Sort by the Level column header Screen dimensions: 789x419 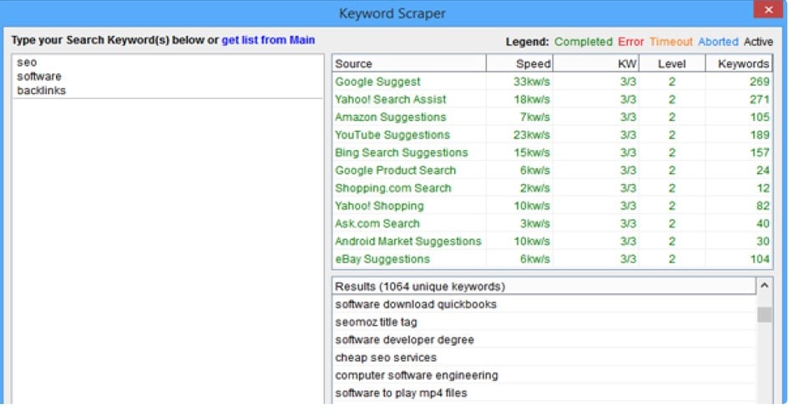click(672, 64)
